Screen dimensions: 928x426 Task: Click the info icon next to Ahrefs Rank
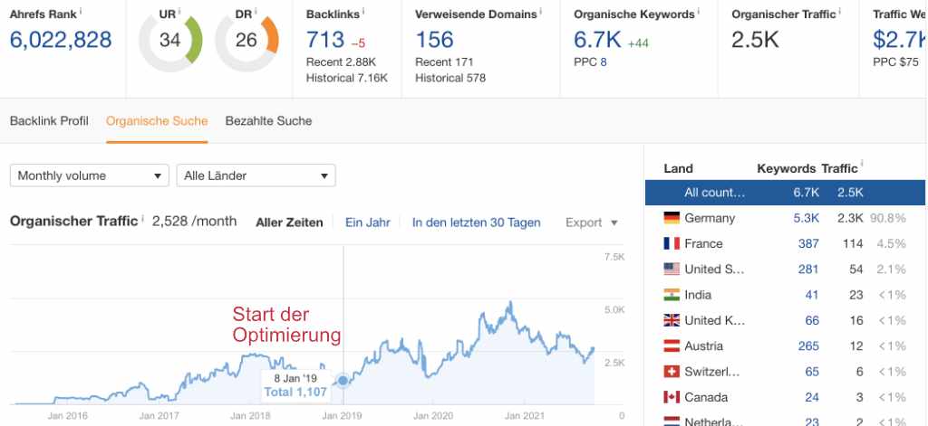click(x=80, y=10)
